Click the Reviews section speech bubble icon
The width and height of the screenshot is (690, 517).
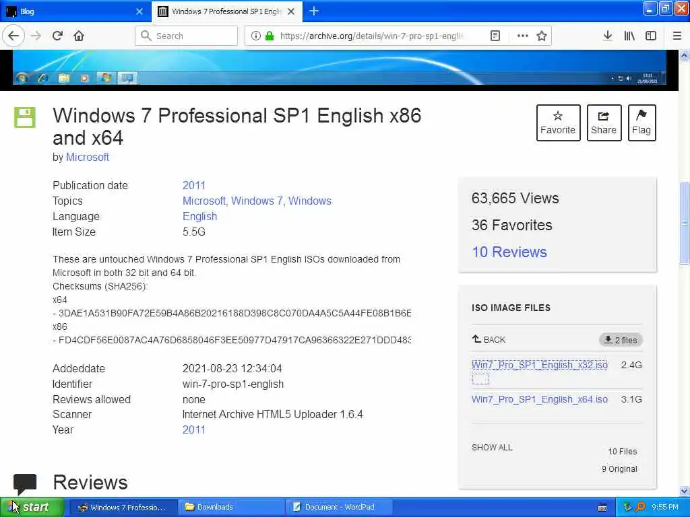coord(25,484)
